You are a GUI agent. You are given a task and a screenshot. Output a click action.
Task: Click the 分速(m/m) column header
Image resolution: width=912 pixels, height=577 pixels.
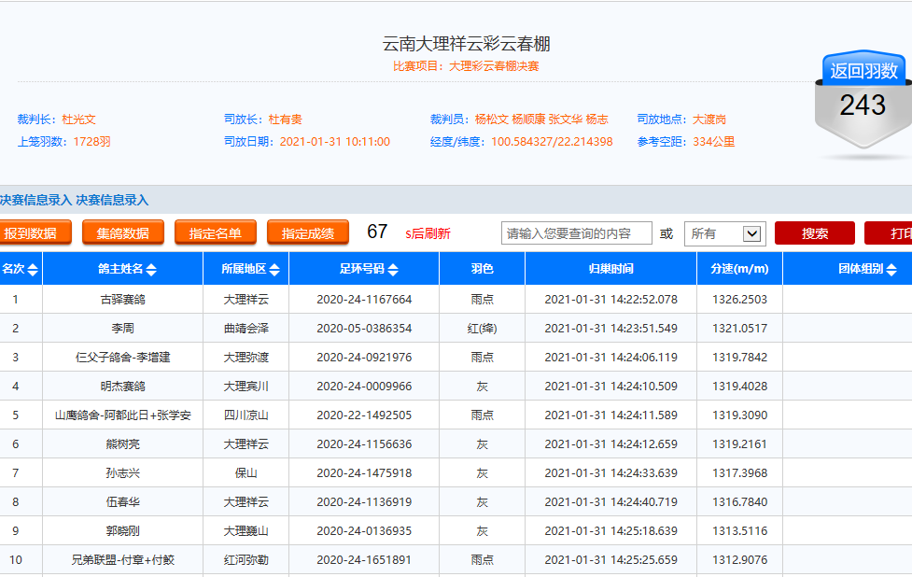(x=740, y=269)
